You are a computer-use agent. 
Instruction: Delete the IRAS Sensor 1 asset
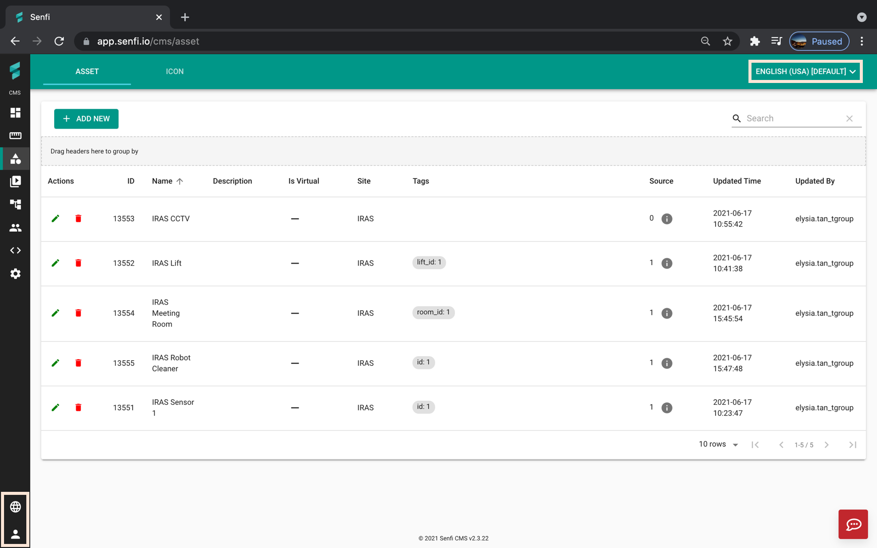pyautogui.click(x=78, y=407)
